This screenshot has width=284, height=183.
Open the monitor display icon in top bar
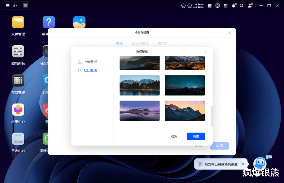coord(217,6)
